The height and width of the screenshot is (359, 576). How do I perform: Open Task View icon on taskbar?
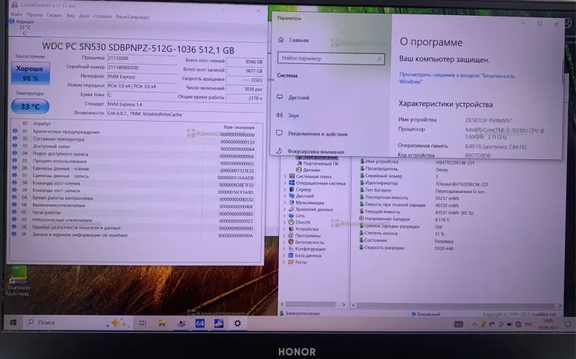point(142,323)
